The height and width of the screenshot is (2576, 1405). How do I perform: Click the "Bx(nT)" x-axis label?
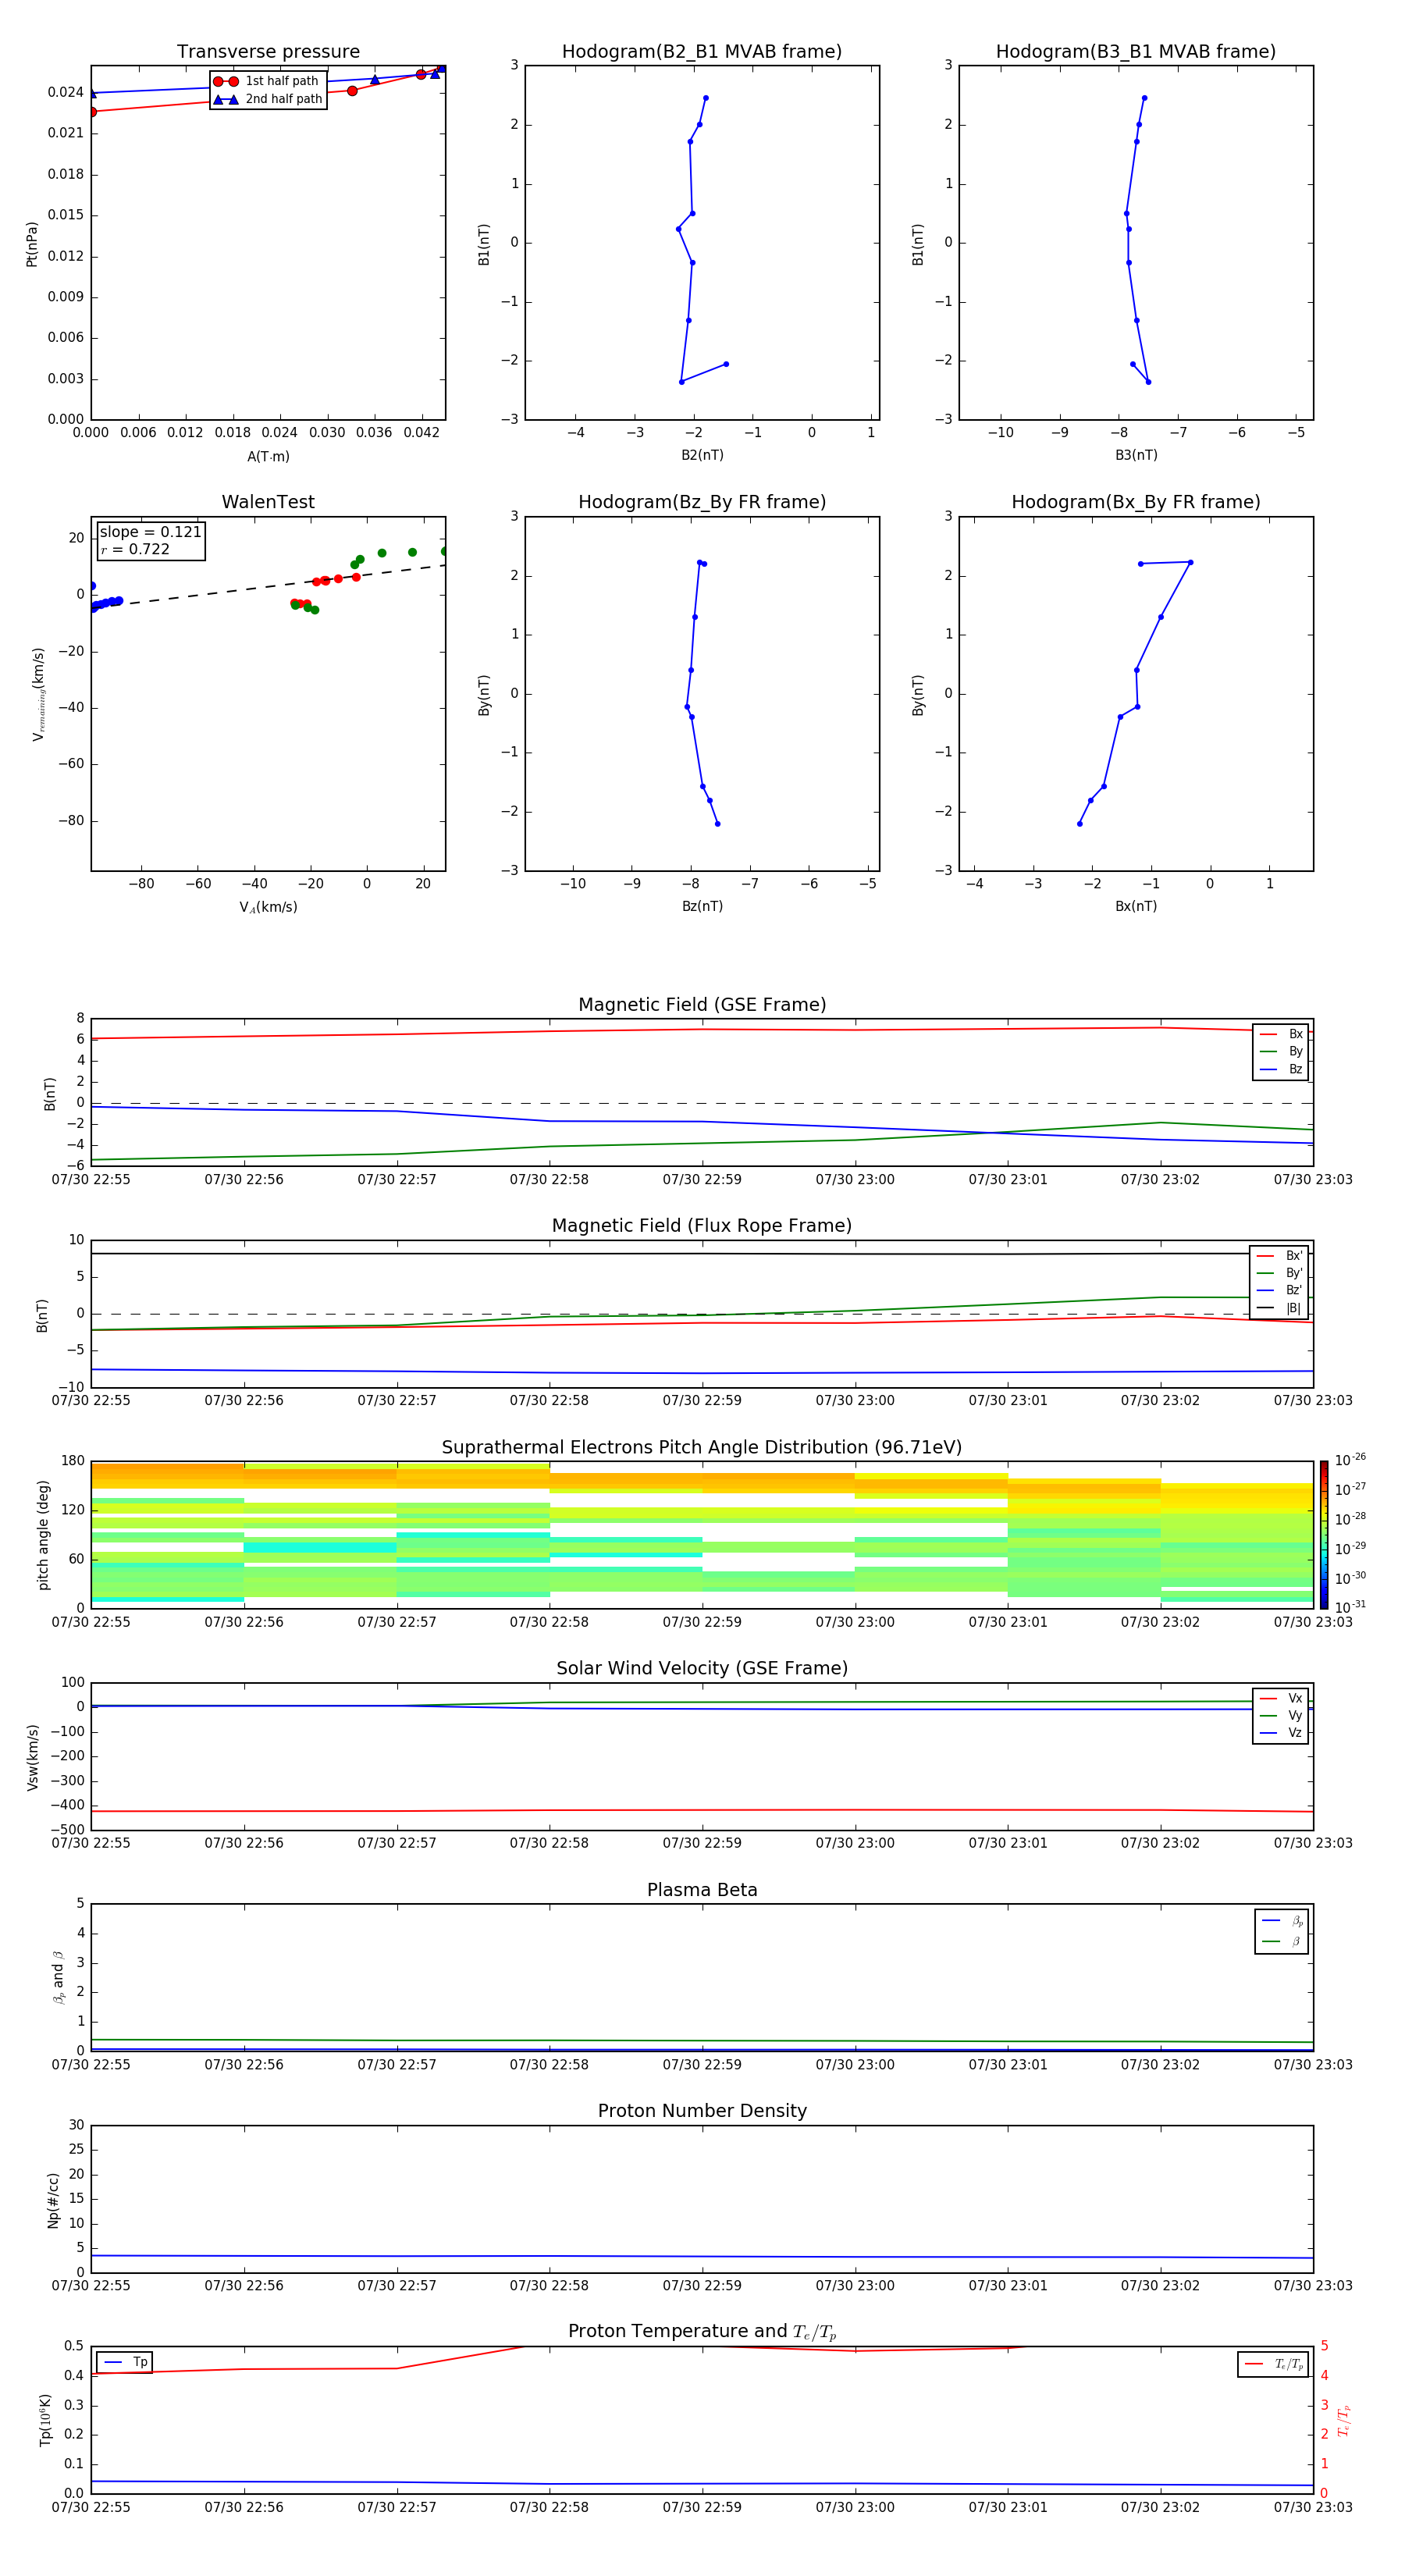pyautogui.click(x=1136, y=906)
